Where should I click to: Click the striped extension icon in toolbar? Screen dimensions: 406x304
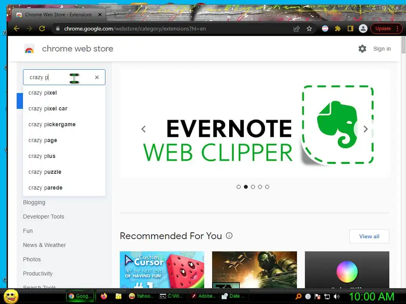325,28
